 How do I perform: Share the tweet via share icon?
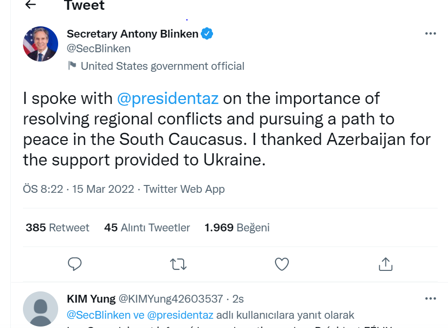coord(385,264)
